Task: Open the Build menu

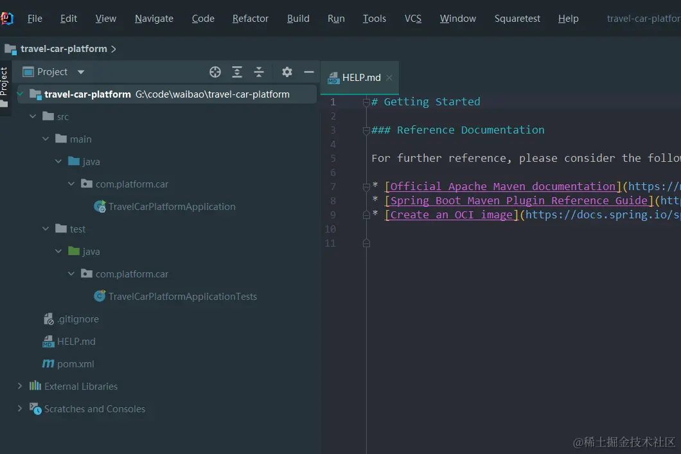Action: (x=298, y=19)
